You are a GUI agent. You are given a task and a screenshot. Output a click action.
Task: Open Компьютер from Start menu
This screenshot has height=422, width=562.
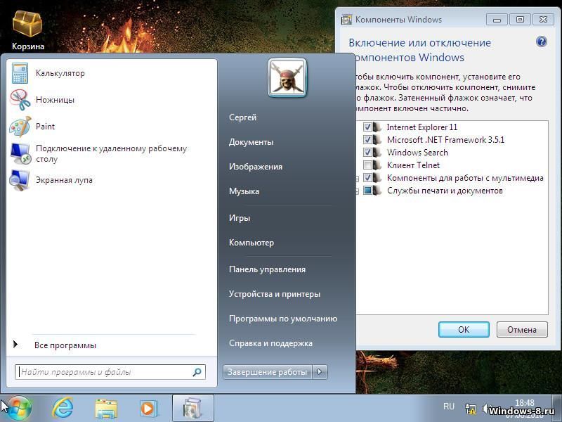[251, 243]
